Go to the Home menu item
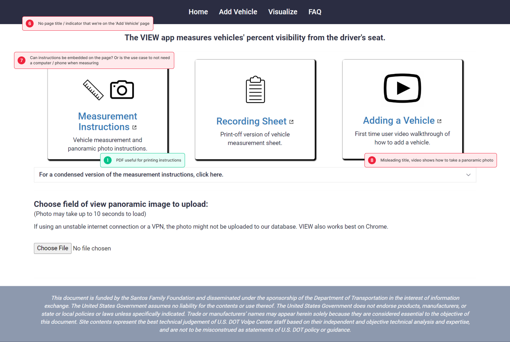Screen dimensions: 510x342 coord(198,12)
